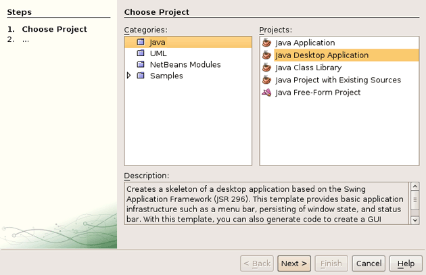Viewport: 426px width, 275px height.
Task: Click the NetBeans Modules folder icon
Action: click(x=141, y=65)
